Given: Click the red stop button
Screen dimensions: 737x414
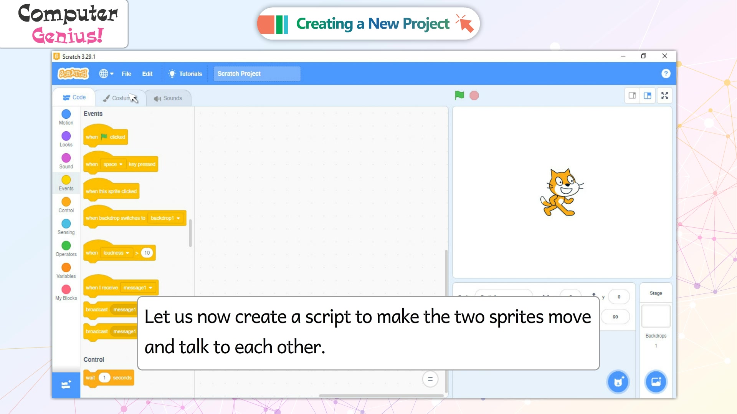Looking at the screenshot, I should pyautogui.click(x=474, y=95).
